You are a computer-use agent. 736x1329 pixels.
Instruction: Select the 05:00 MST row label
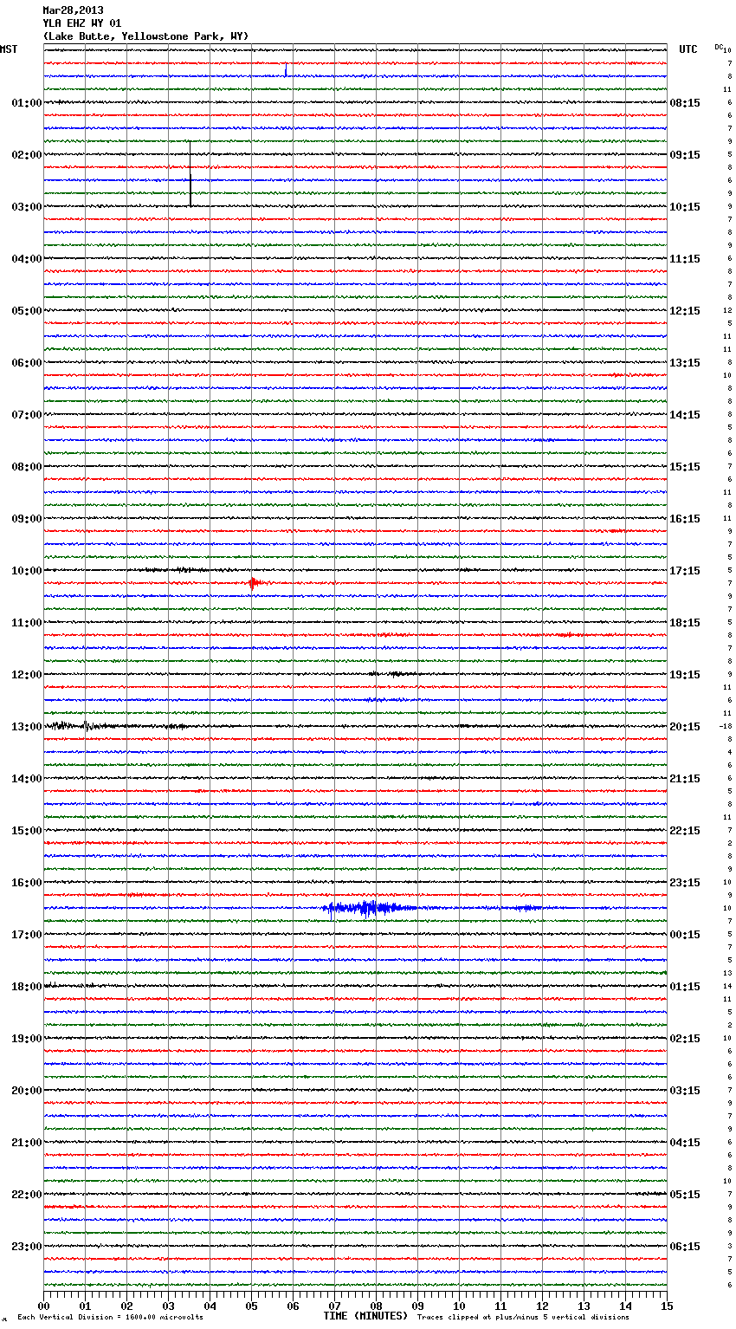(x=26, y=311)
